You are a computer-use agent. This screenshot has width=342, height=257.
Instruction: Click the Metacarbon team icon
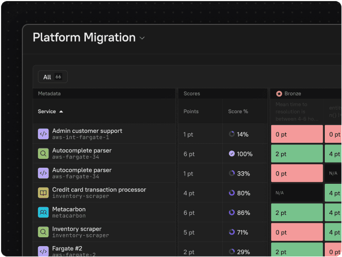pos(43,212)
